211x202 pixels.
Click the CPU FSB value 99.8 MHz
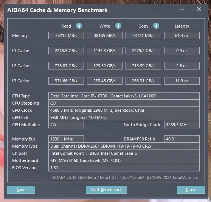pyautogui.click(x=124, y=117)
